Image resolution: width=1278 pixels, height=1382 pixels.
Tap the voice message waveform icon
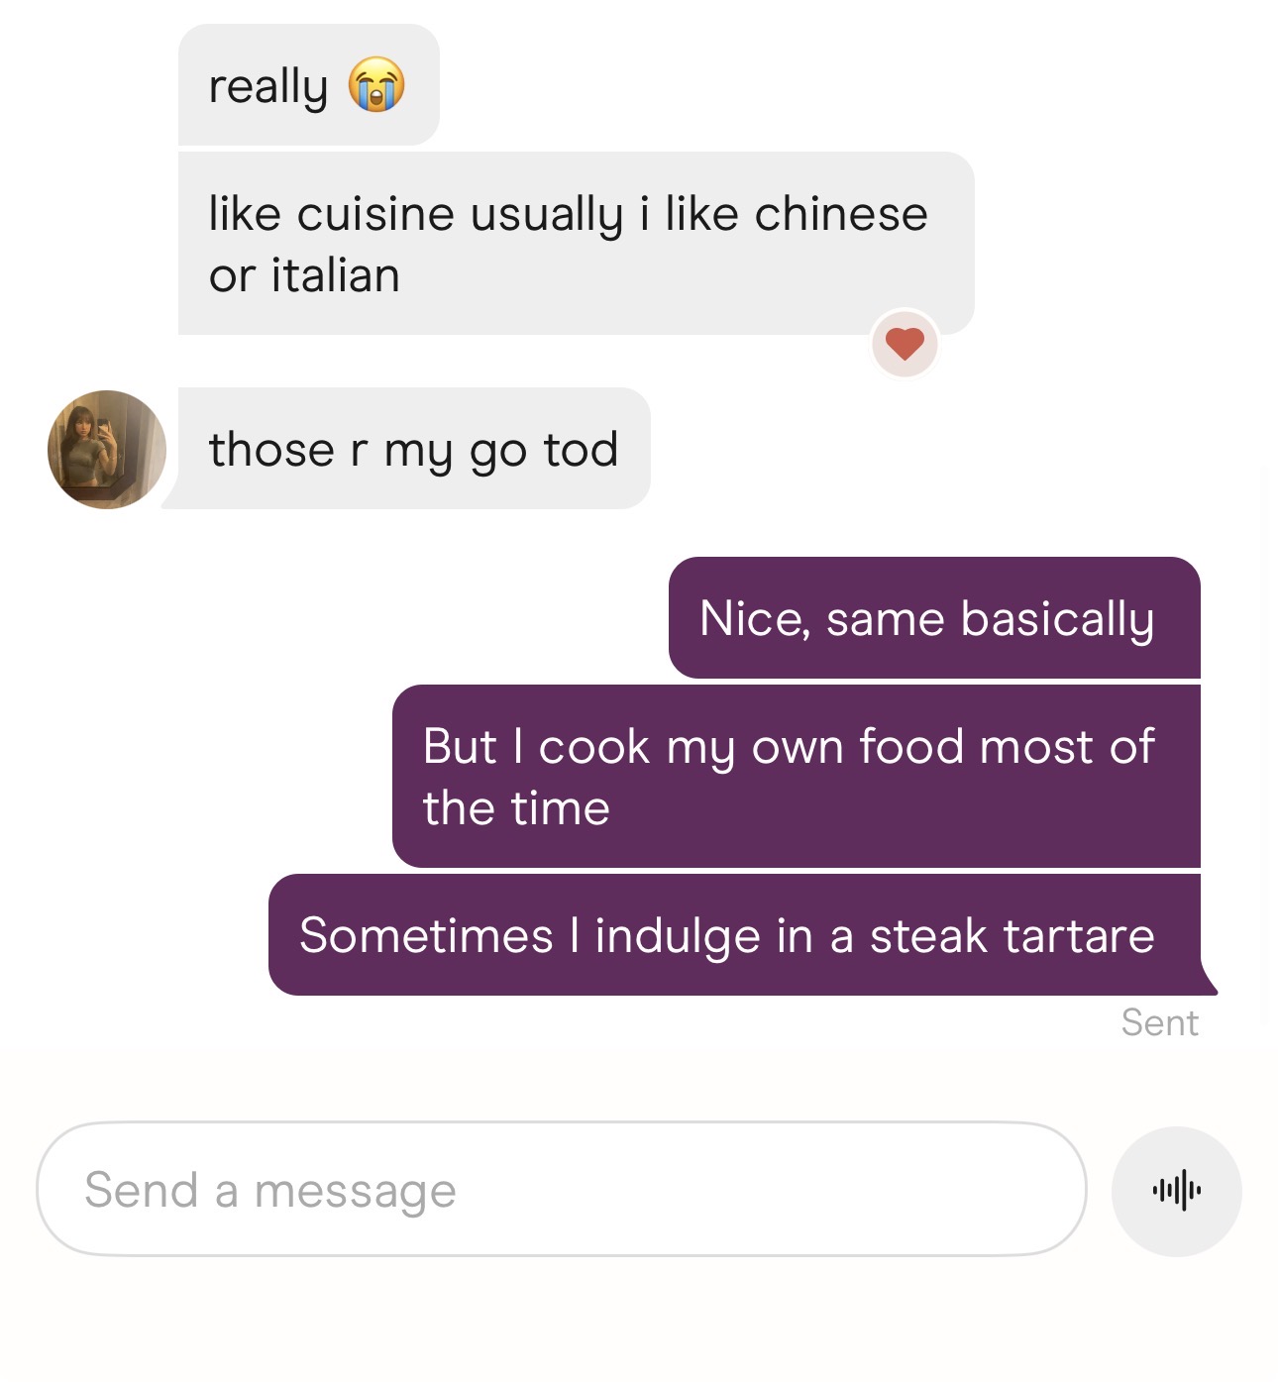[x=1176, y=1191]
